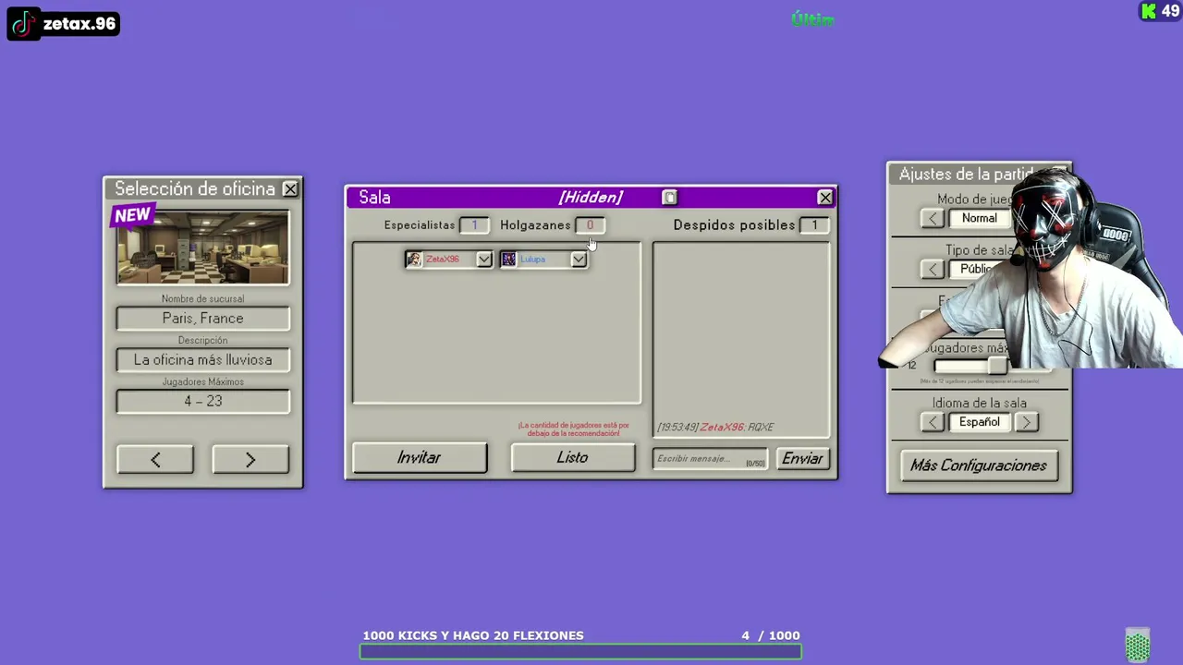Adjust the Jugadores máximos slider handle
The width and height of the screenshot is (1183, 665).
(x=996, y=366)
